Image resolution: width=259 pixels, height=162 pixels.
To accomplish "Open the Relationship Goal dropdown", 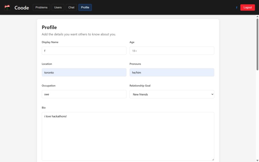I will coord(172,94).
